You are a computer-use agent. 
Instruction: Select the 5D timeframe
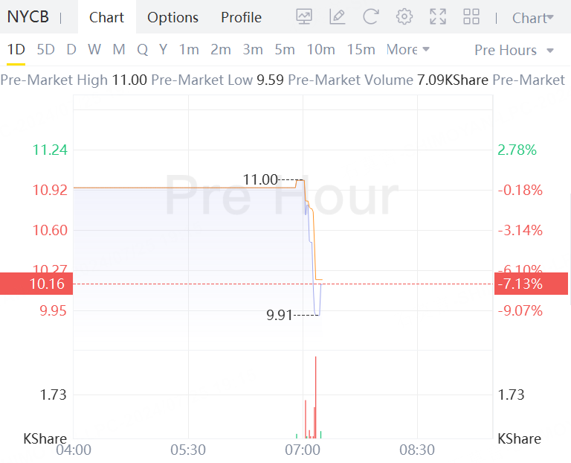pos(45,49)
